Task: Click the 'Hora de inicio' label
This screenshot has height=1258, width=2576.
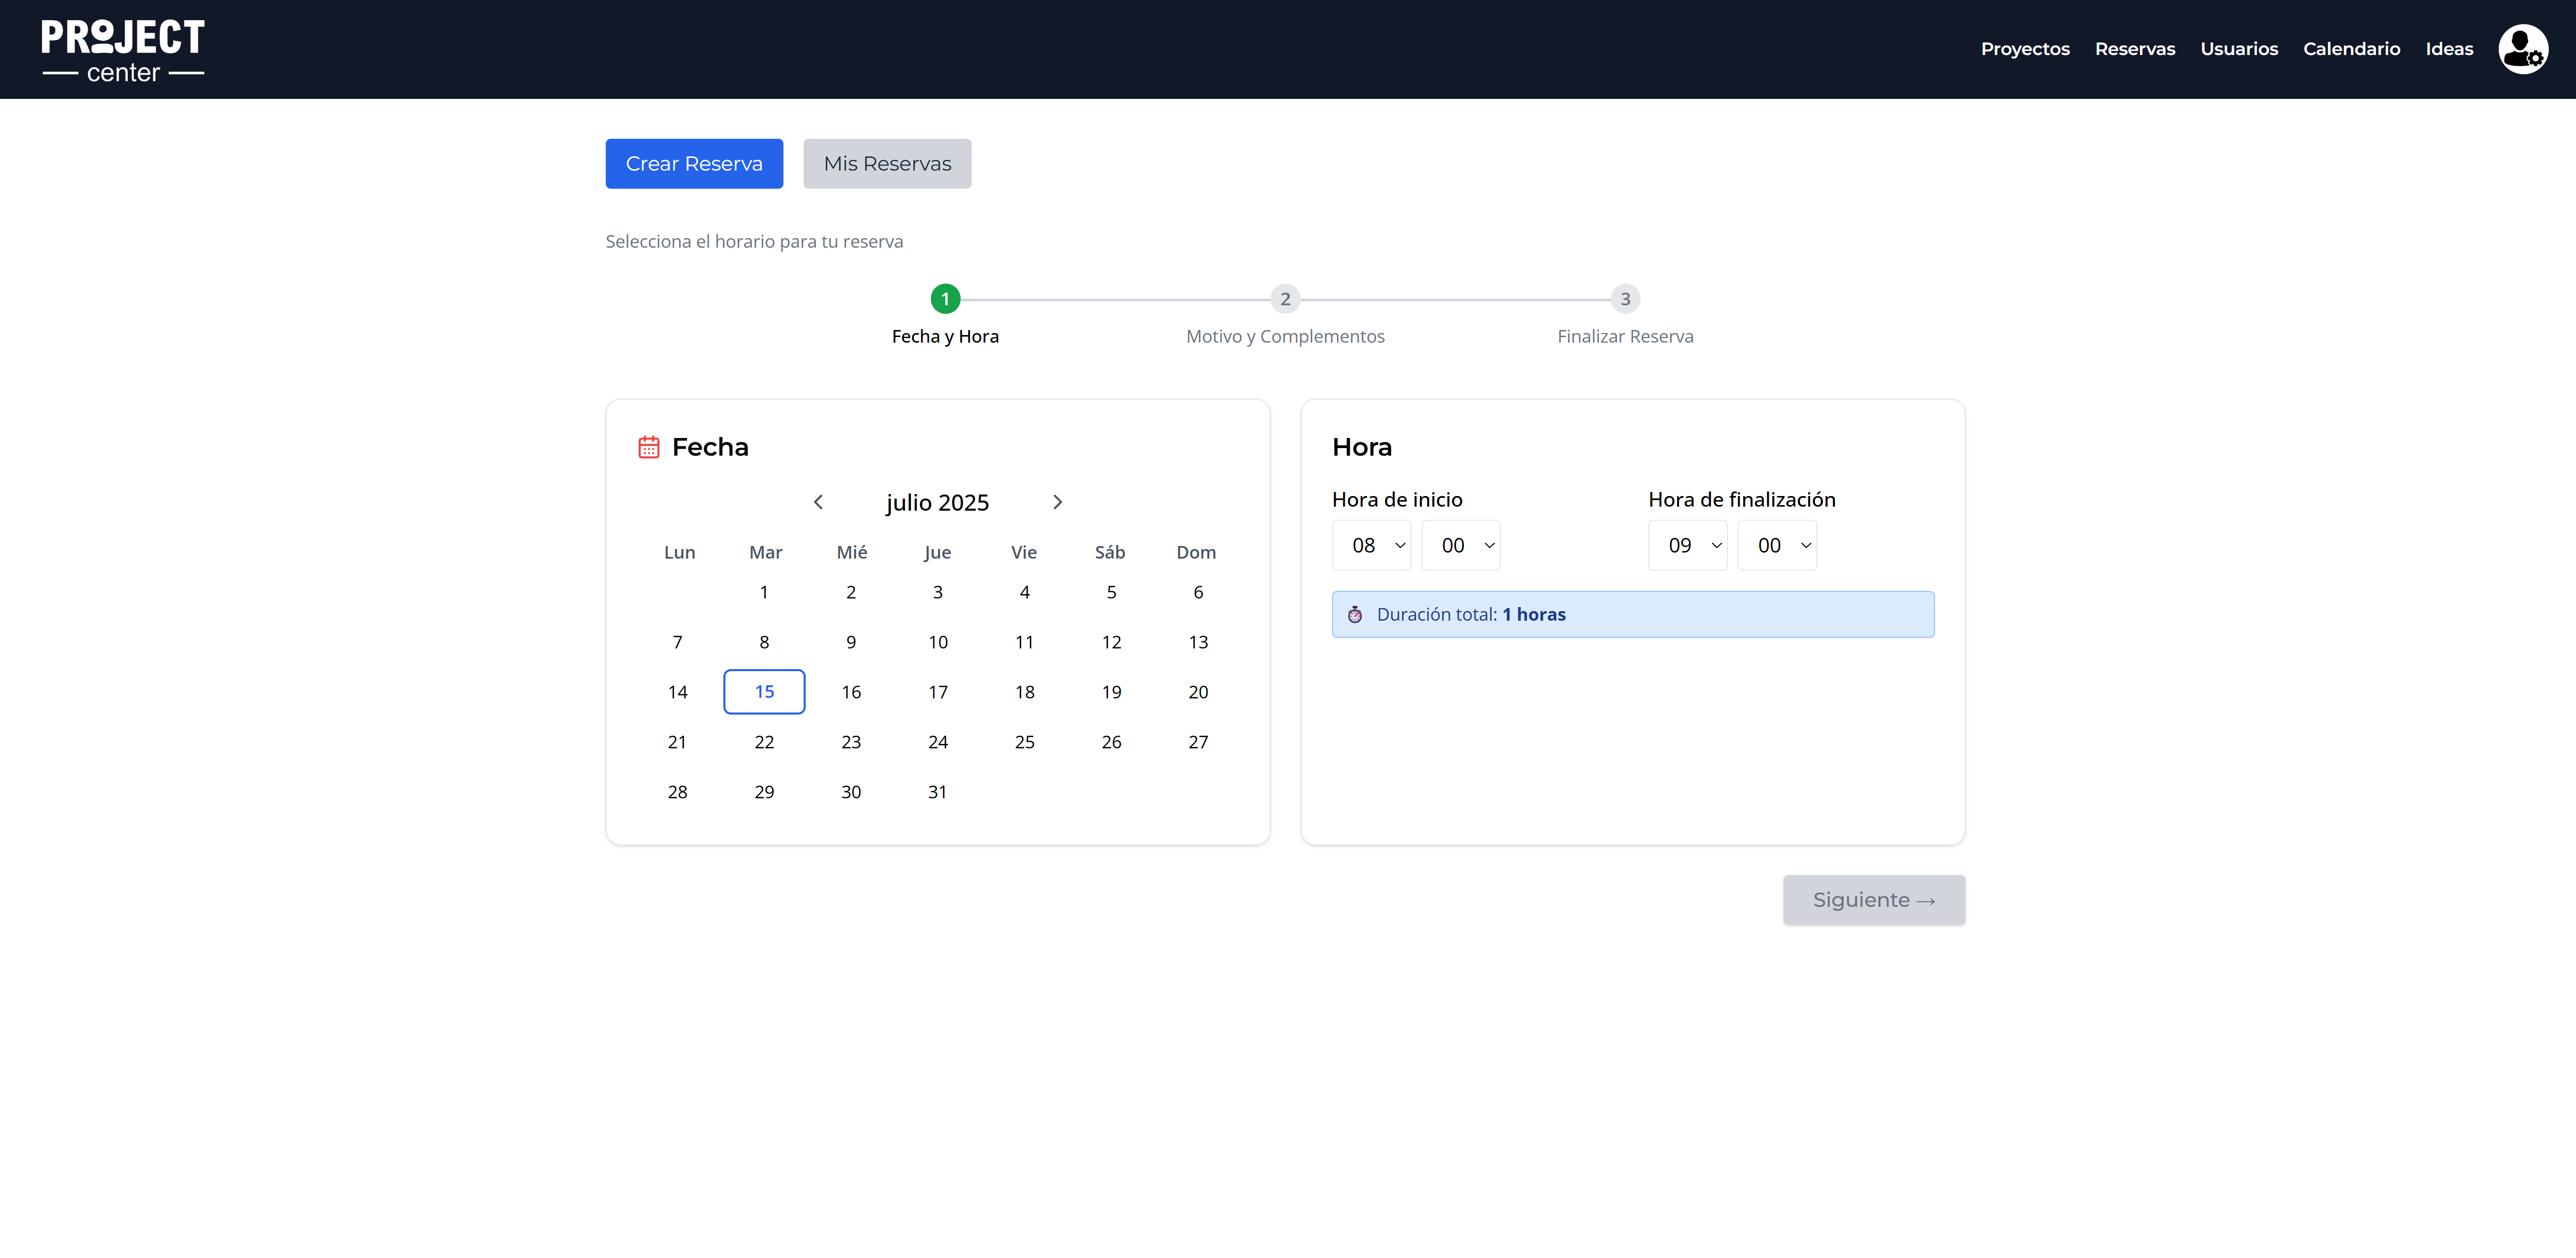Action: [1397, 499]
